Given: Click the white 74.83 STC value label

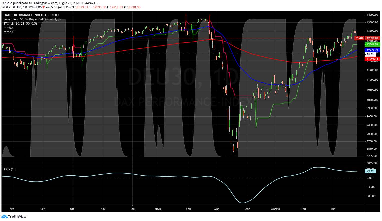Looking at the screenshot, I should click(x=370, y=54).
